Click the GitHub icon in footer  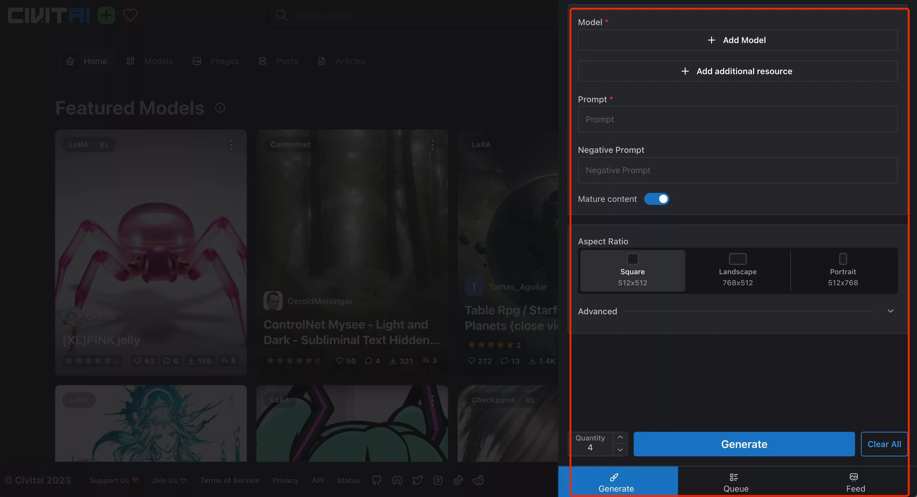coord(376,480)
